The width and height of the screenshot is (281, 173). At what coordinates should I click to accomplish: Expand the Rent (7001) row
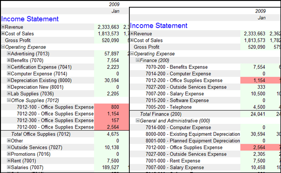[9, 160]
